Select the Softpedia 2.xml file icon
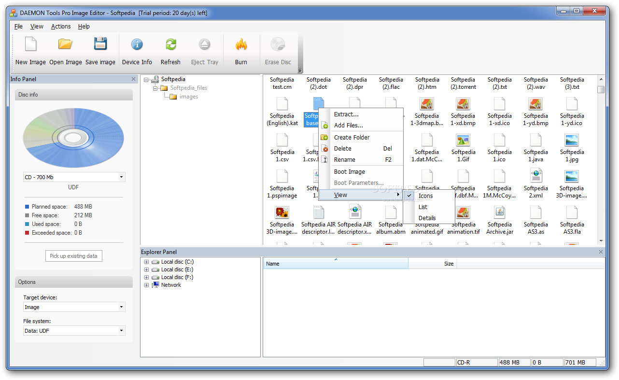Viewport: 619px width, 380px height. coord(535,176)
